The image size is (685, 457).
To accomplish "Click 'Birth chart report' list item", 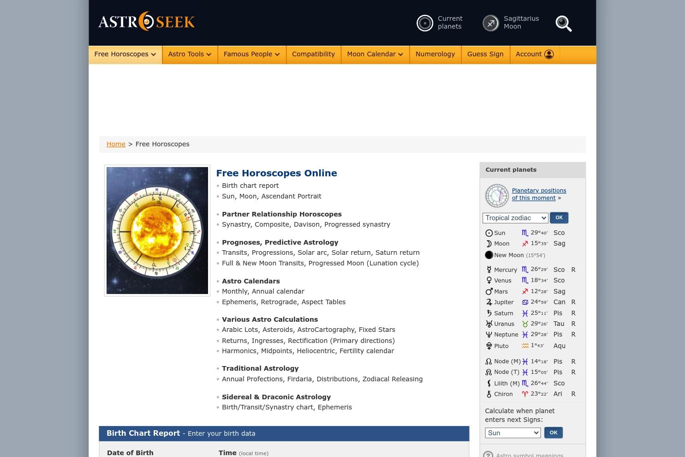I will 250,186.
